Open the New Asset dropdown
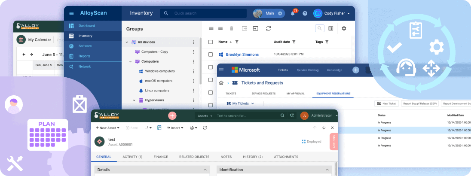Image resolution: width=471 pixels, height=176 pixels. pyautogui.click(x=108, y=127)
